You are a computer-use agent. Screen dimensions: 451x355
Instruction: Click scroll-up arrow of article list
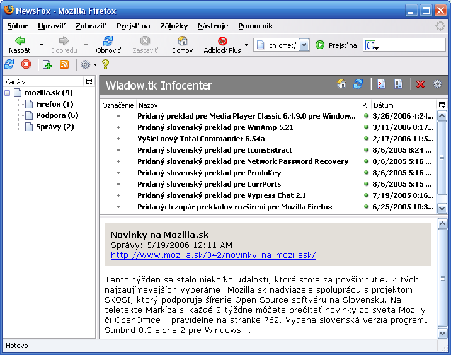point(442,116)
